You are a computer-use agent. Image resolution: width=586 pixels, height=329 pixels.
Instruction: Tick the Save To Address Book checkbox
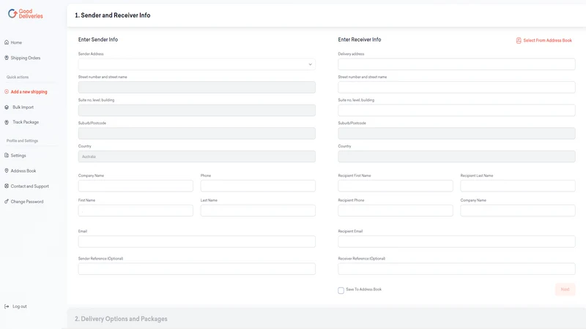(341, 290)
